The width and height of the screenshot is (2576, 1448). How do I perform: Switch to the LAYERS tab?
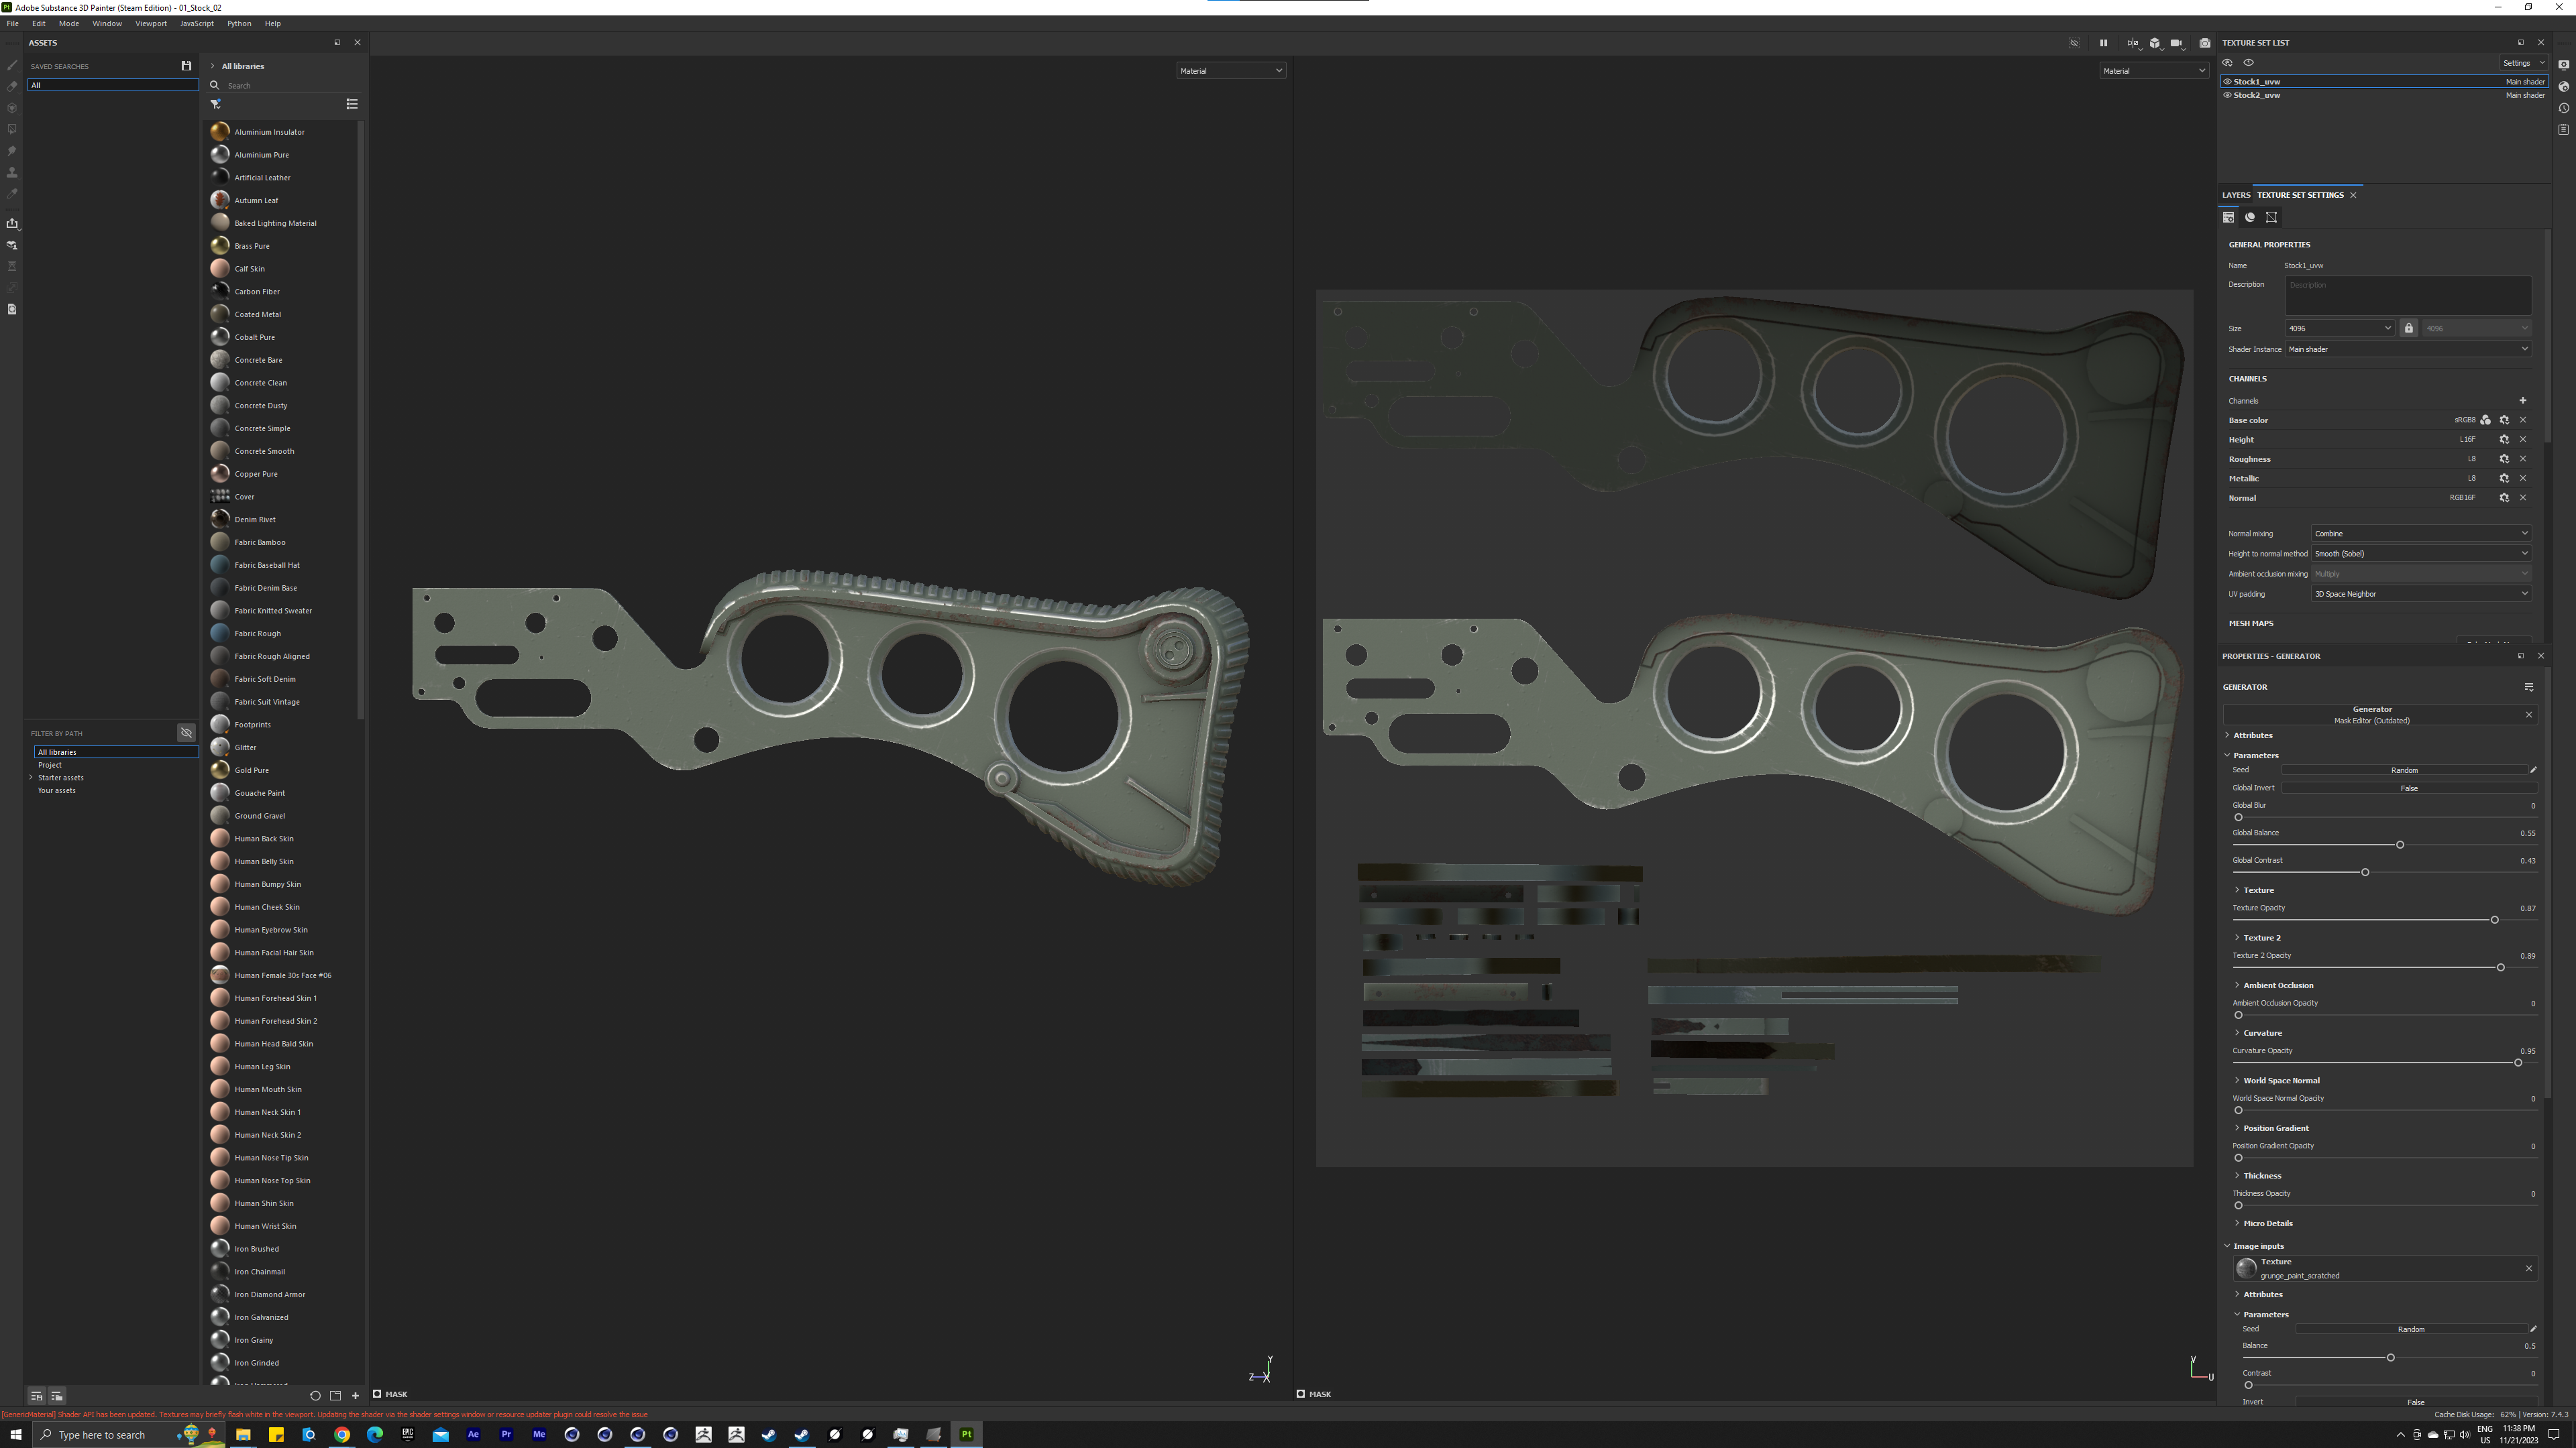(2235, 195)
